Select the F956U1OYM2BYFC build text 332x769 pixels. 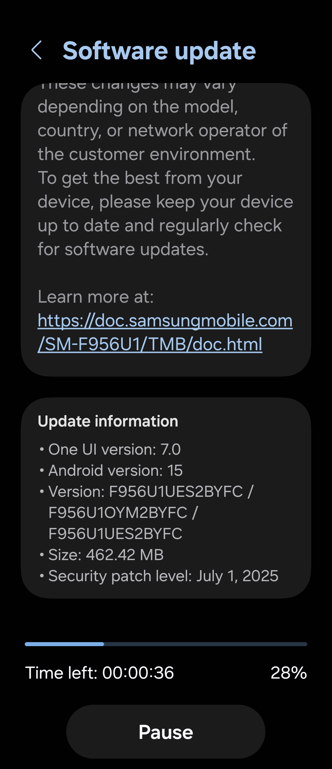(118, 513)
